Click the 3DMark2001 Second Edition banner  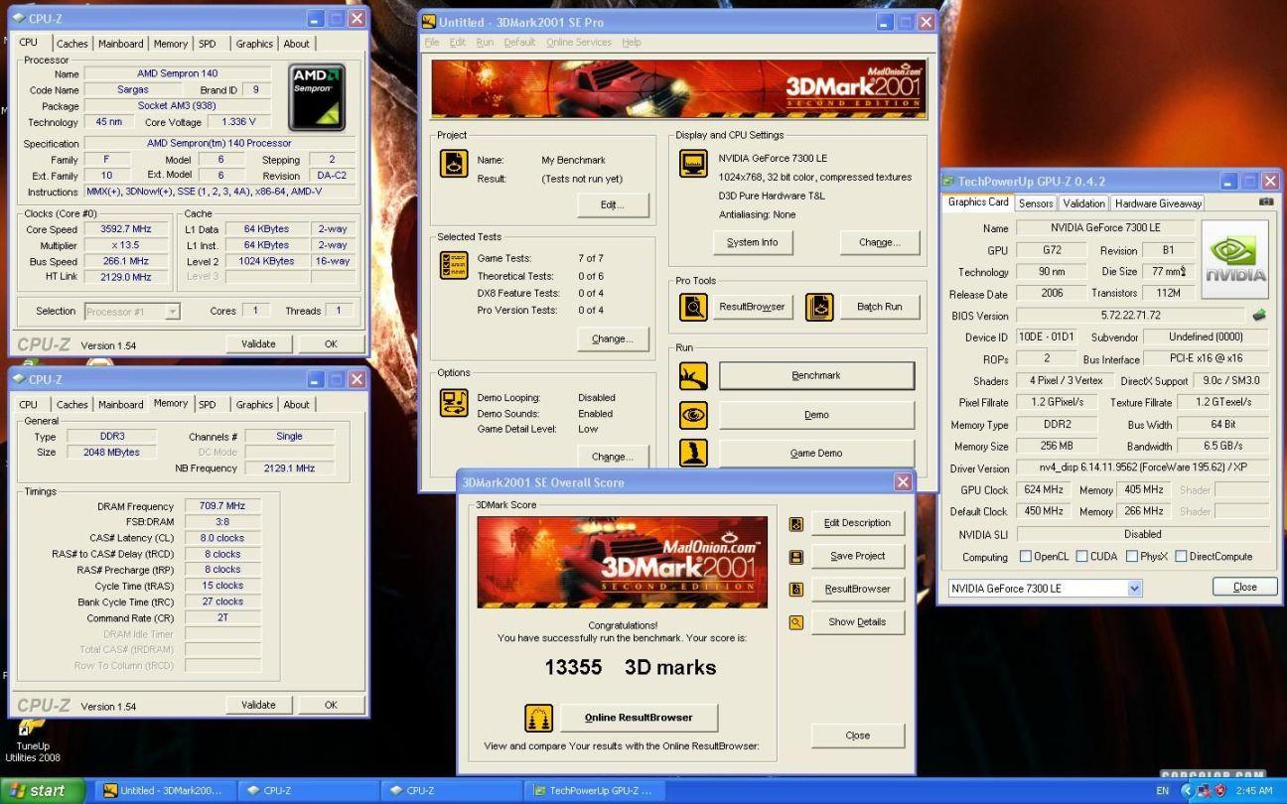pos(678,88)
